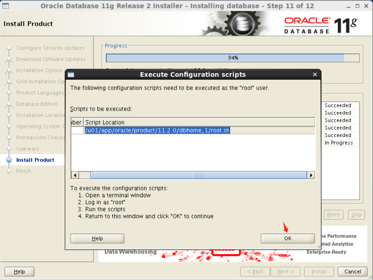
Task: Open Help from the configuration scripts dialog
Action: [x=97, y=238]
